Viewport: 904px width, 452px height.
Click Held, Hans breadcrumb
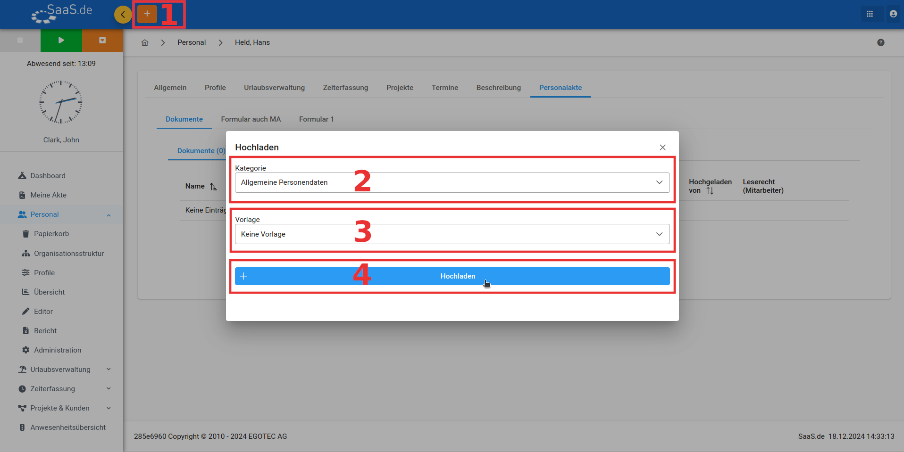pyautogui.click(x=252, y=42)
